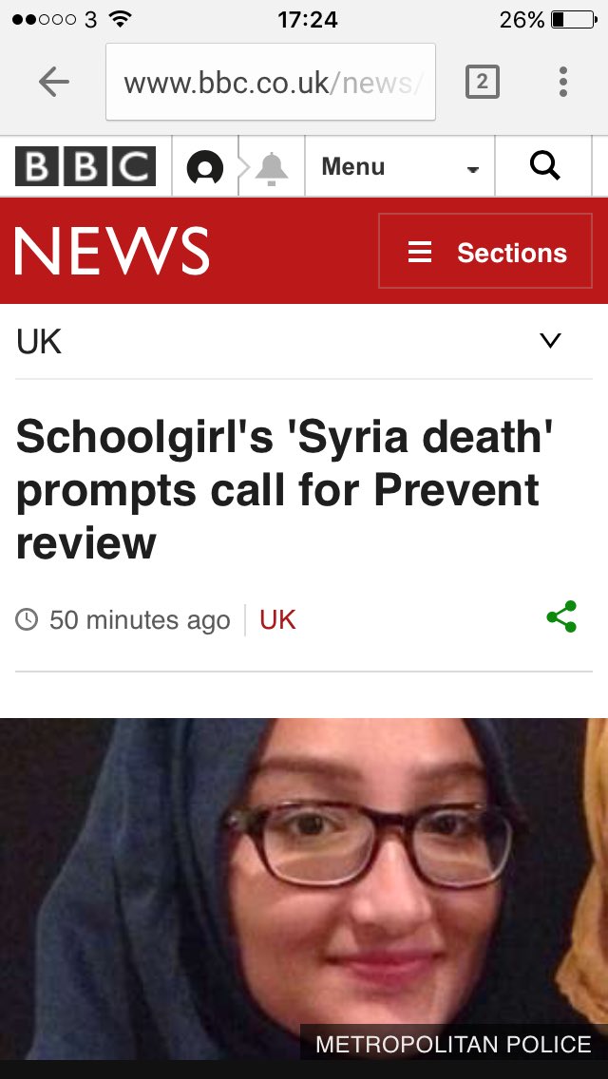The height and width of the screenshot is (1079, 608).
Task: Tap the BBC logo
Action: pyautogui.click(x=85, y=166)
